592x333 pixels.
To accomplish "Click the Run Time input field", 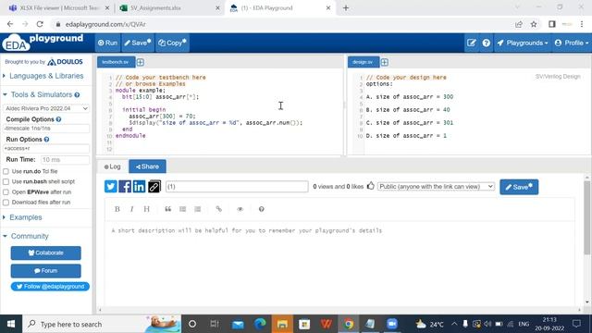I will 65,160.
